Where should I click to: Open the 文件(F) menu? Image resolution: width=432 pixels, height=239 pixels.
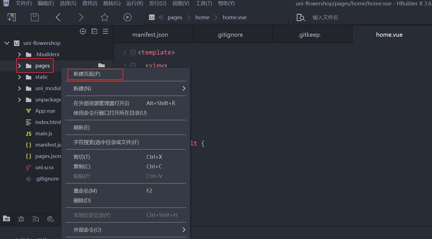pyautogui.click(x=24, y=3)
